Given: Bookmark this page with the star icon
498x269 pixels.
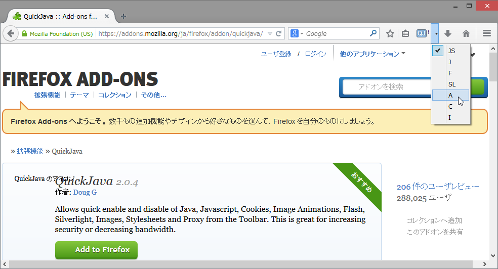Looking at the screenshot, I should 390,33.
